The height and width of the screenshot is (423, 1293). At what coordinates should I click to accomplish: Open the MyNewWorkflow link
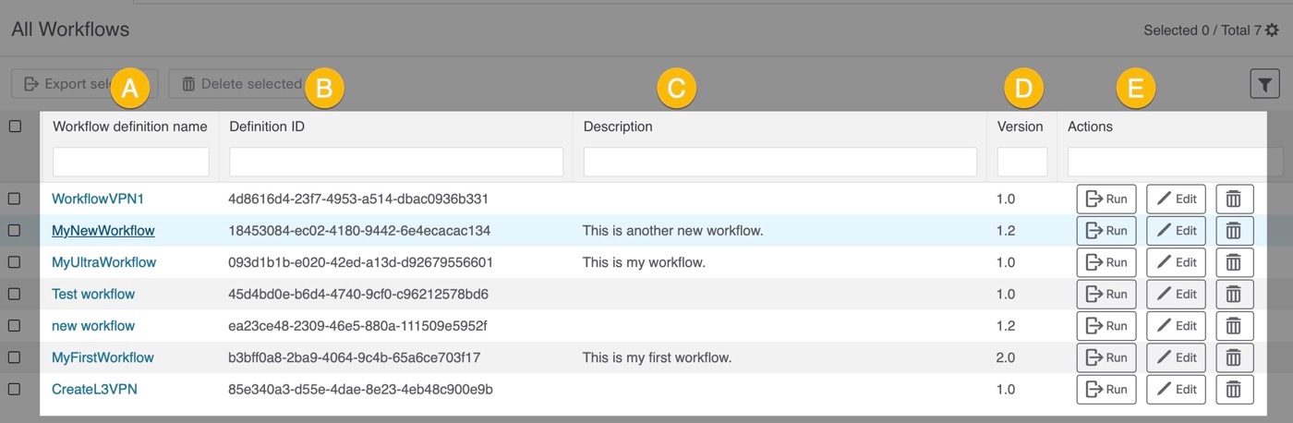103,230
